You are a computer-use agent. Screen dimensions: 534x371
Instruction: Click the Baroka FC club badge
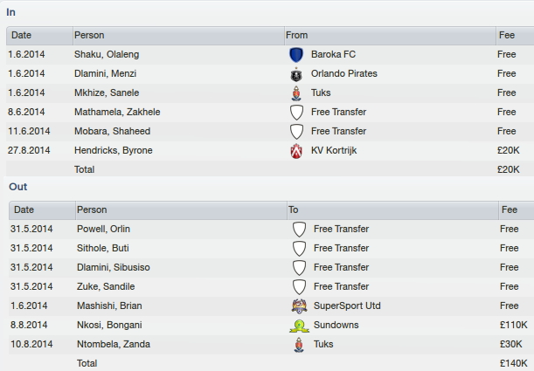tap(296, 55)
